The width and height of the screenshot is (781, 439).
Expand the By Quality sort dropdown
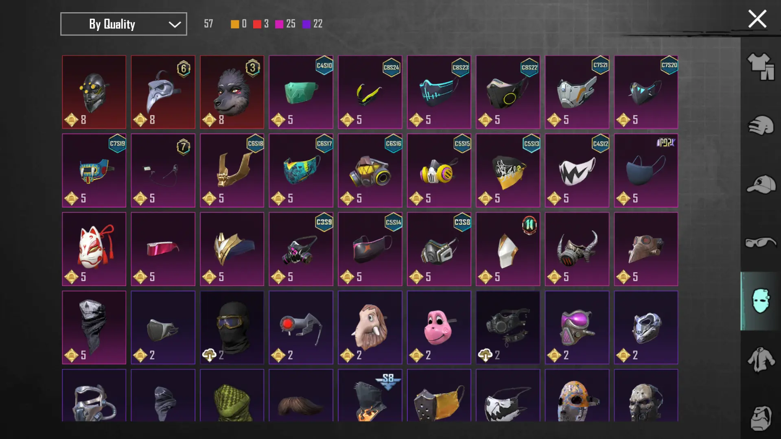pyautogui.click(x=124, y=24)
